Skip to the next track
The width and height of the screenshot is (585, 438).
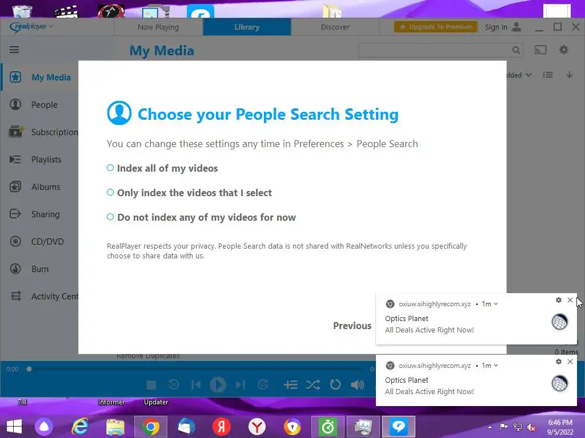click(241, 384)
